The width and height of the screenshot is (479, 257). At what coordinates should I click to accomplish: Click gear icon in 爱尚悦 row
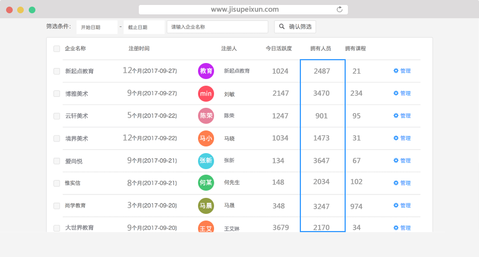tap(396, 160)
